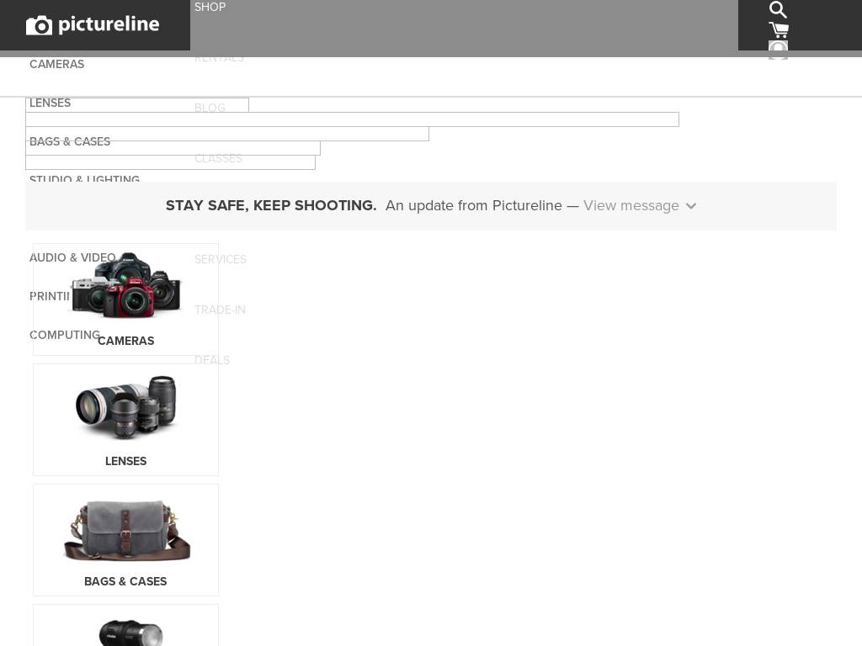Click the View message link
The width and height of the screenshot is (862, 646).
coord(631,206)
